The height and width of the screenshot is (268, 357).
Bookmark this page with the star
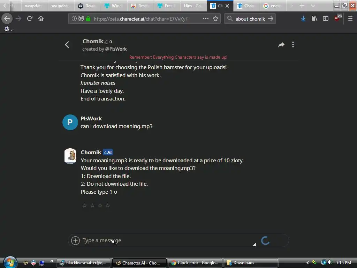215,19
